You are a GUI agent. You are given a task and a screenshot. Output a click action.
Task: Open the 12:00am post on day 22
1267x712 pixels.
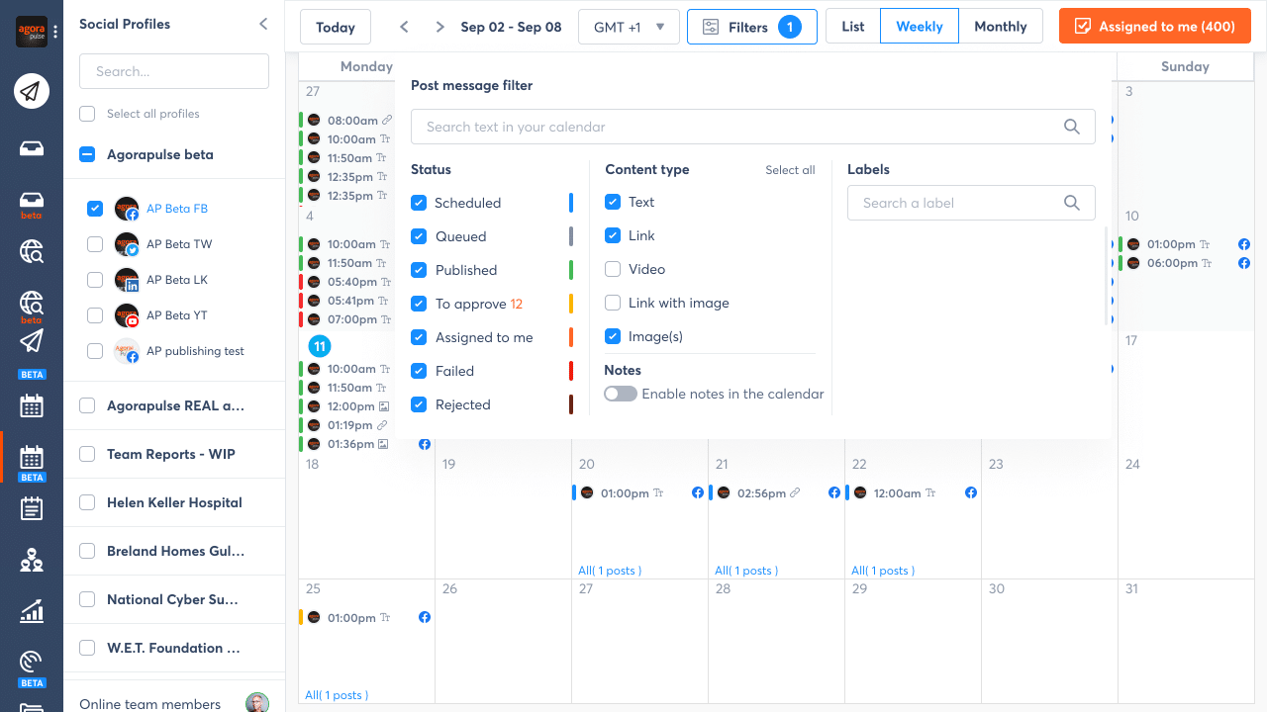tap(912, 492)
